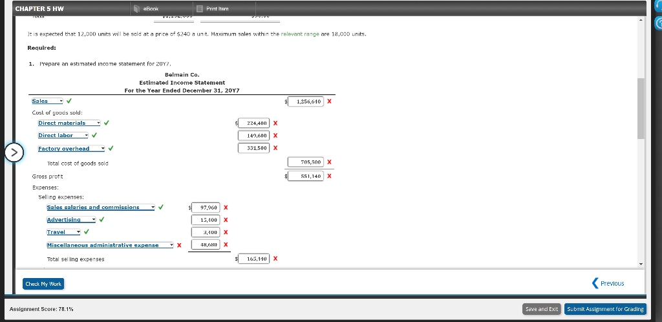This screenshot has width=662, height=322.
Task: Open the Sales account dropdown
Action: click(47, 102)
